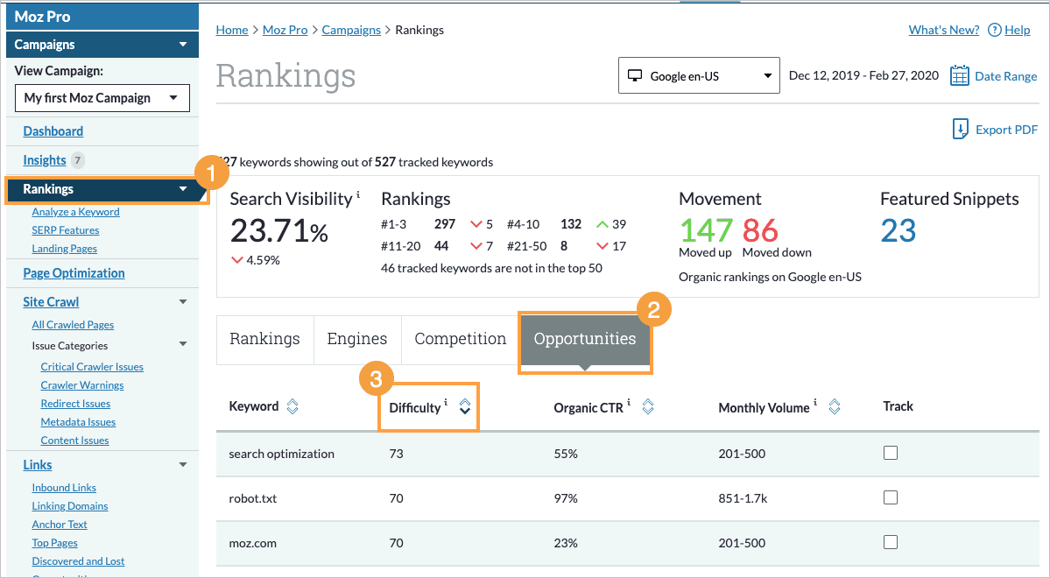Collapse the Site Crawl section arrow
This screenshot has width=1050, height=578.
183,302
